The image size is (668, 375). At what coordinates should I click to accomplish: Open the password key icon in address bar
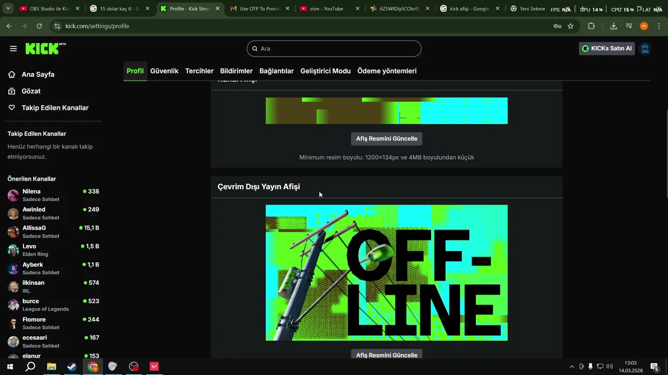click(x=557, y=26)
